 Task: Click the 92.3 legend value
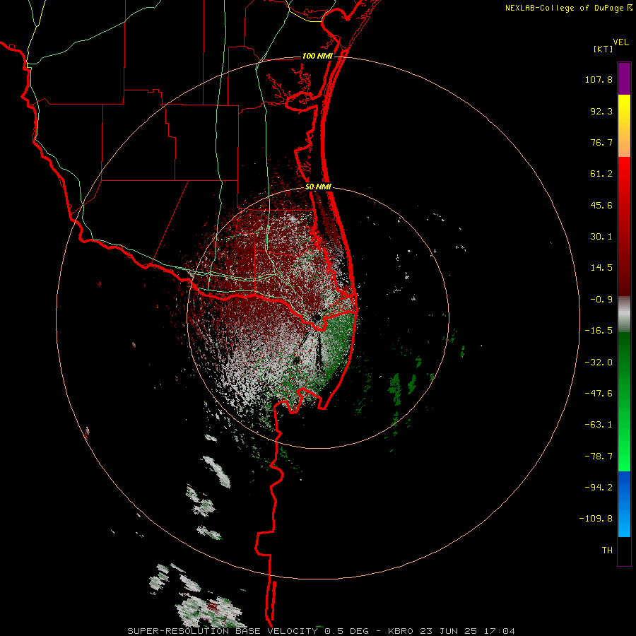click(601, 111)
